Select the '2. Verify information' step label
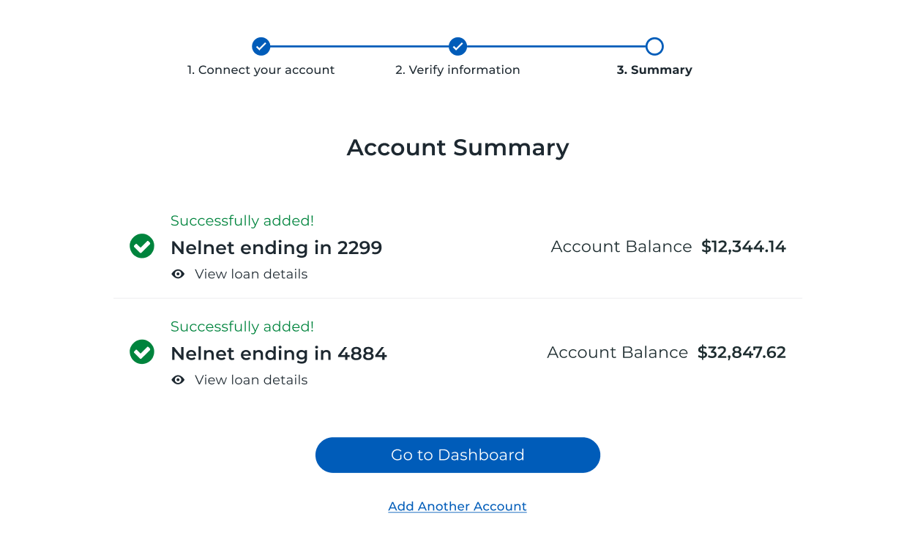This screenshot has width=915, height=555. tap(457, 70)
